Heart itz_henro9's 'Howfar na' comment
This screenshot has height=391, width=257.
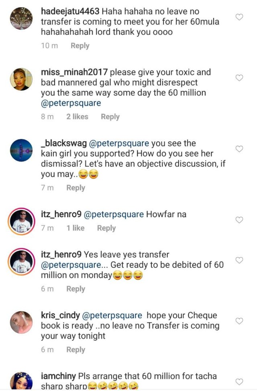pyautogui.click(x=239, y=220)
